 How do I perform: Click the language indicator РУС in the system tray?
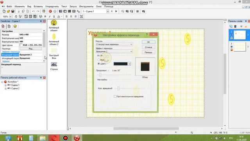[231, 138]
